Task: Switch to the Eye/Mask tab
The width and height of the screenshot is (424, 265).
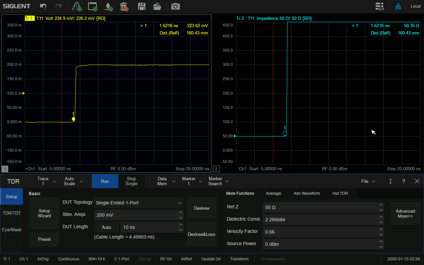Action: click(12, 230)
